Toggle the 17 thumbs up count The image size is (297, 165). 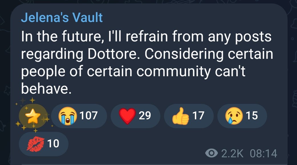pyautogui.click(x=198, y=116)
